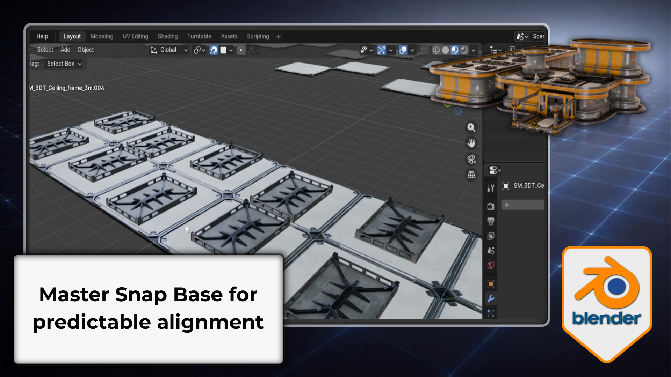Click the SM_3DT_Ce object name field
This screenshot has height=377, width=671.
pos(528,186)
